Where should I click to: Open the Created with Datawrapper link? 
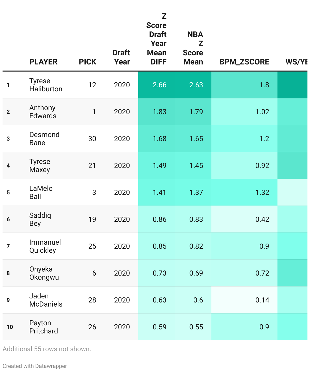pyautogui.click(x=35, y=366)
